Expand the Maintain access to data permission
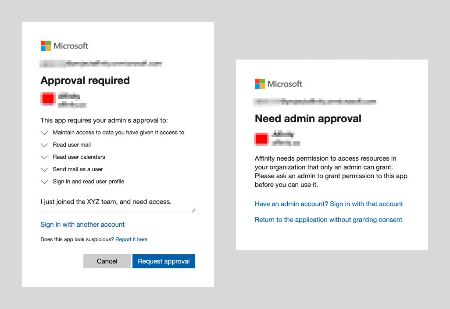The image size is (450, 309). click(44, 133)
